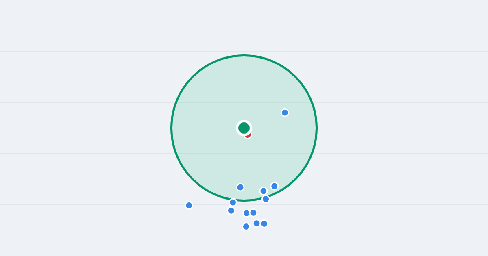The image size is (488, 256).
Task: Select the blue dot directly below the green center, inside circle
Action: pyautogui.click(x=240, y=187)
